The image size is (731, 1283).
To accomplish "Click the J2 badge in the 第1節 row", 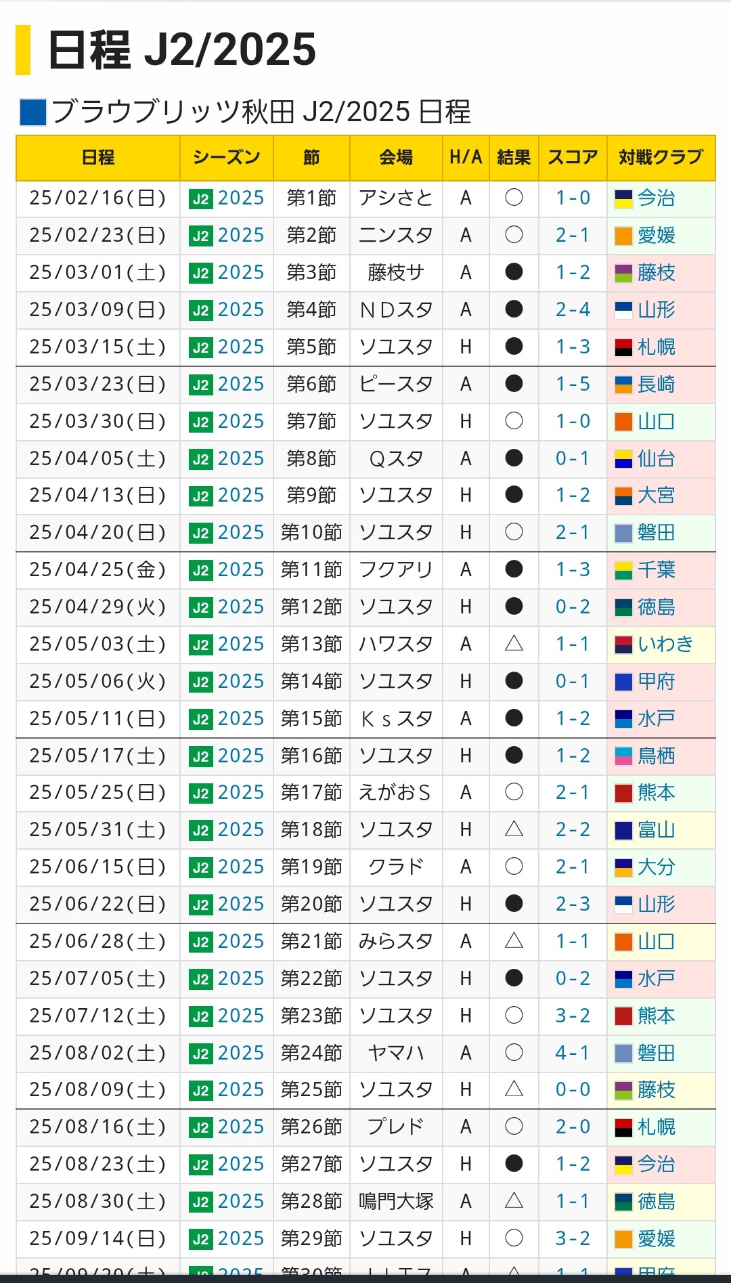I will [200, 199].
